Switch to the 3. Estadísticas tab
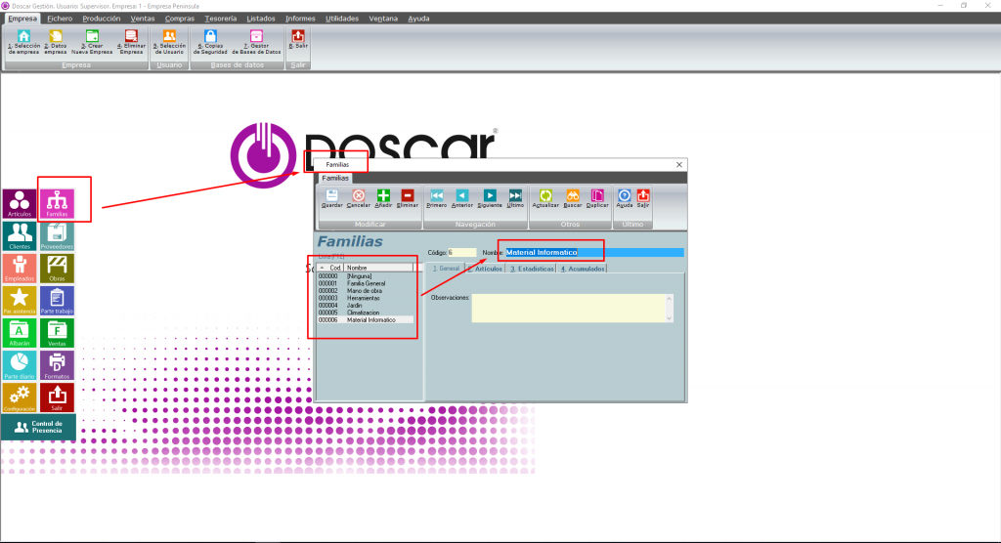 click(532, 269)
